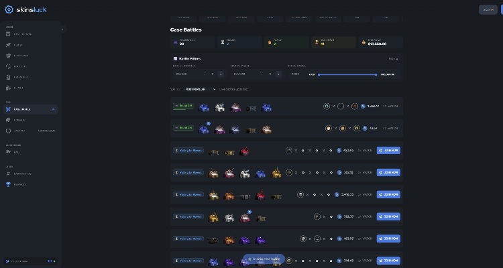The width and height of the screenshot is (503, 268).
Task: Watch the first live battle in progress
Action: point(390,106)
